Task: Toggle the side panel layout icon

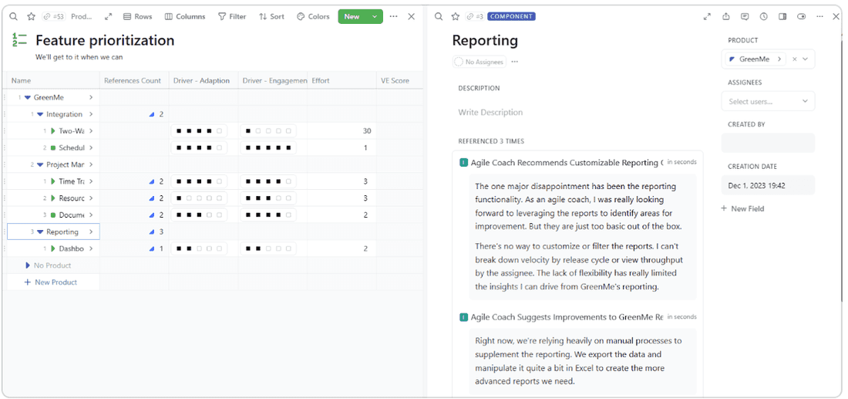Action: point(782,17)
